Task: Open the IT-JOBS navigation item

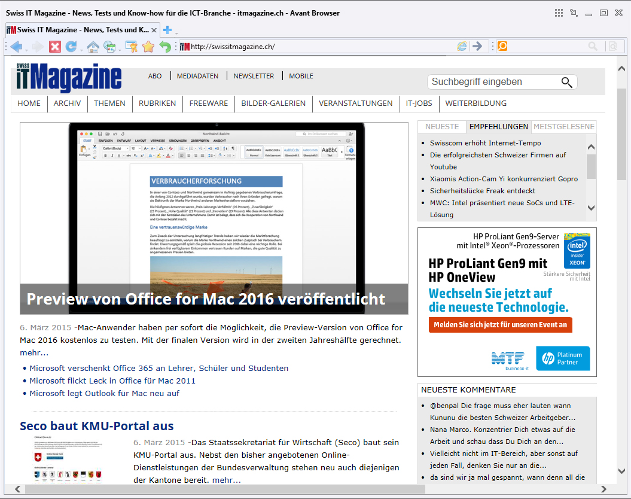Action: pos(419,104)
